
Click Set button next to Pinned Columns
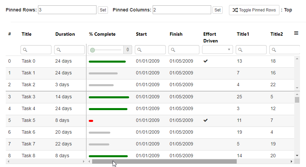point(218,10)
